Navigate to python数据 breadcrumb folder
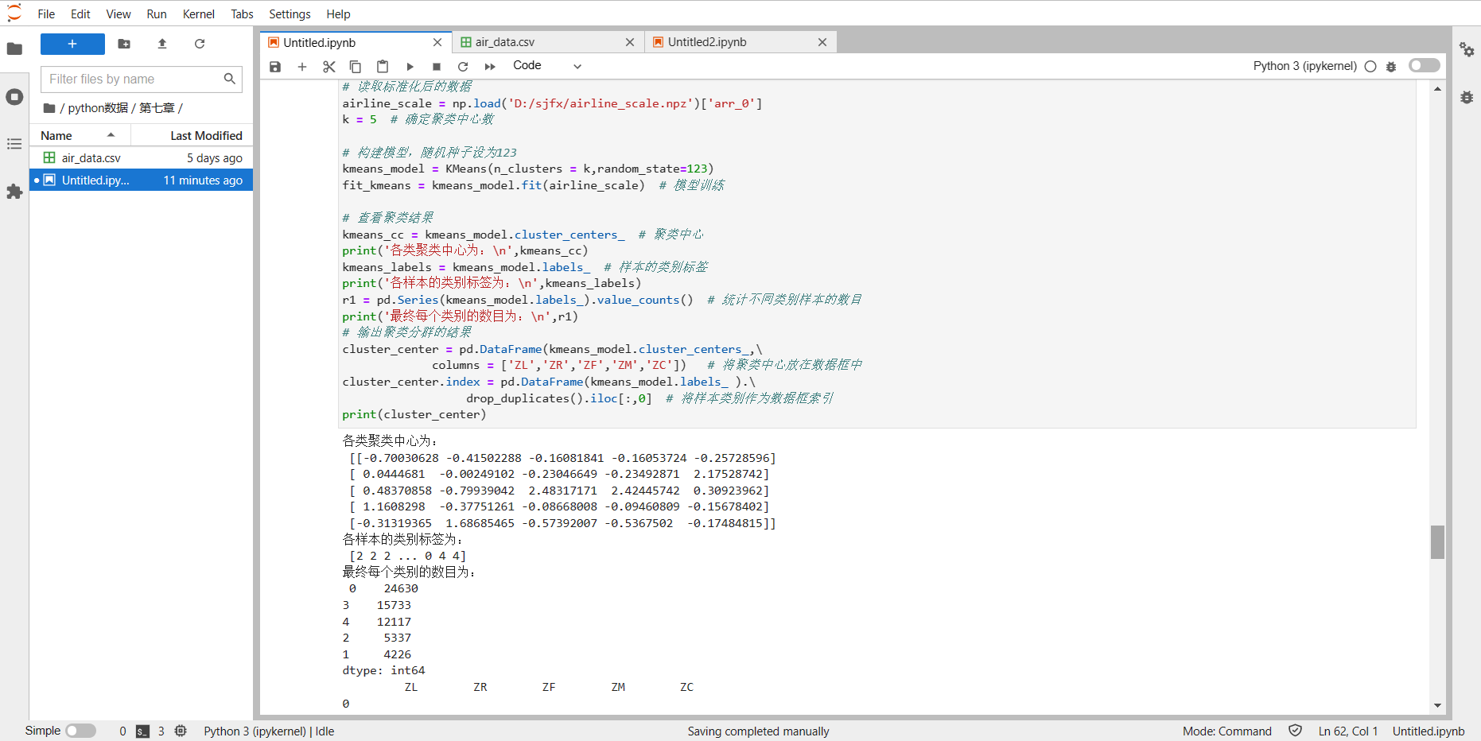The width and height of the screenshot is (1481, 741). click(x=98, y=108)
